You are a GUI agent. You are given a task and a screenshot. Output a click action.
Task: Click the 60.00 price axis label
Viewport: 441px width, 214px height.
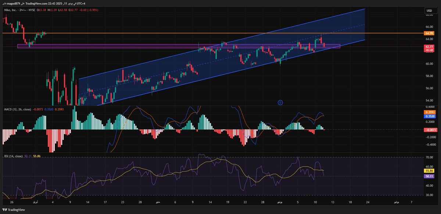tap(429, 64)
